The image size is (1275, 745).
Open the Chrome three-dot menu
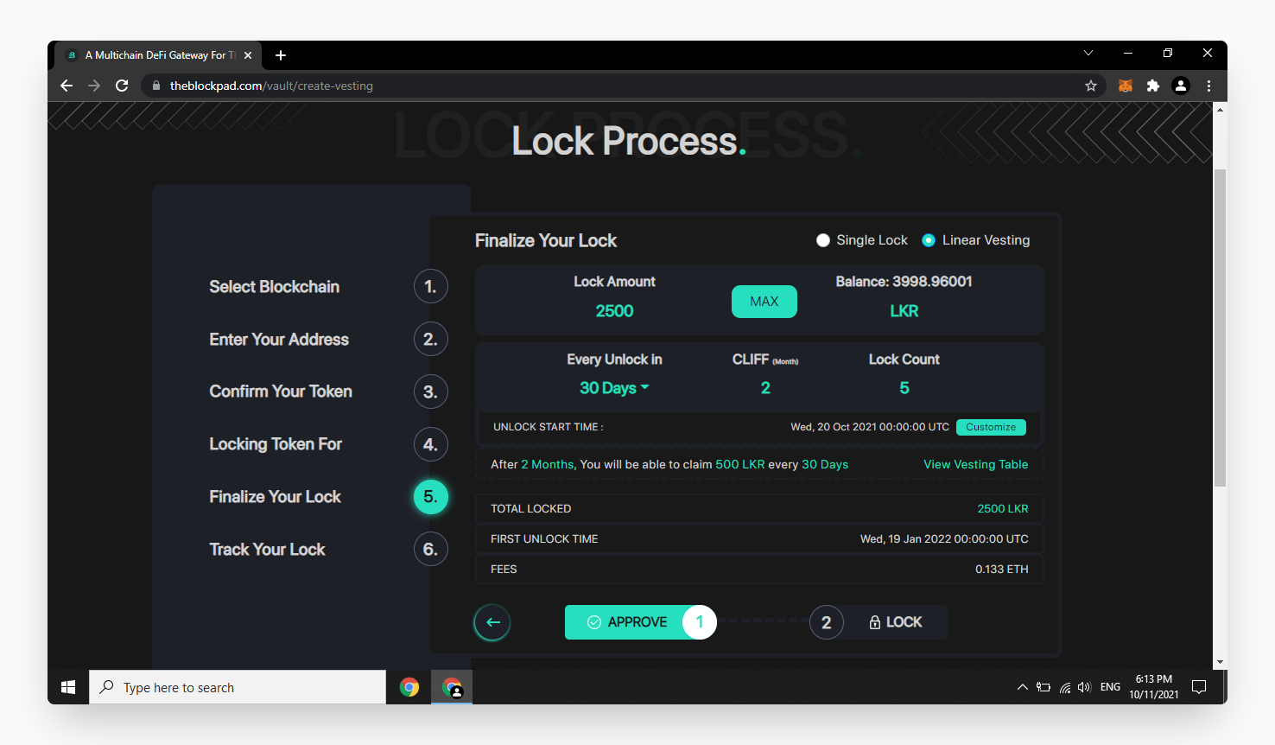click(x=1208, y=86)
